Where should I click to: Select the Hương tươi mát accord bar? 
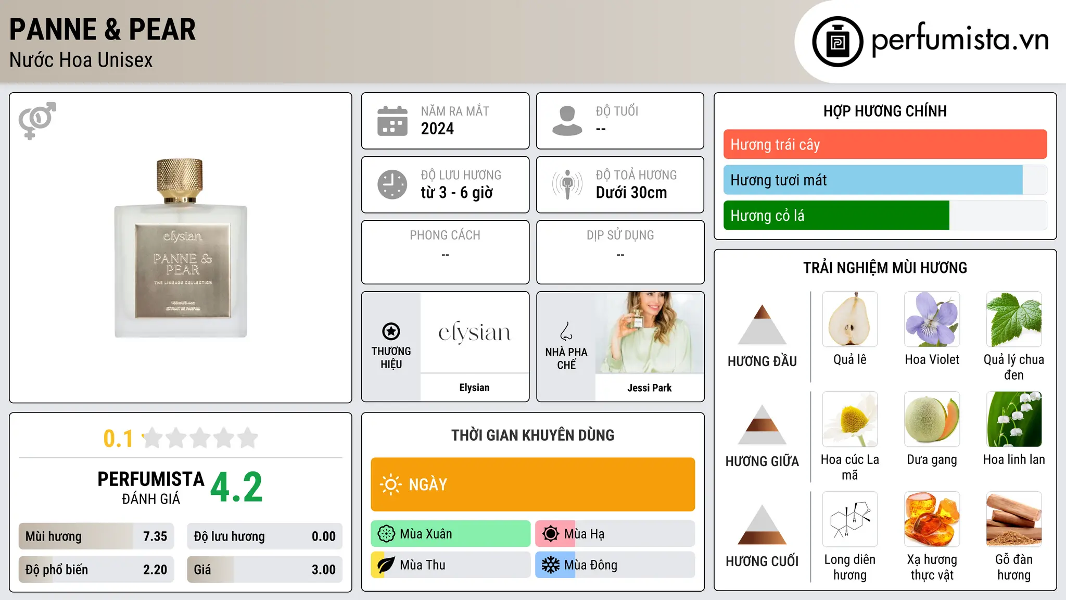coord(885,180)
